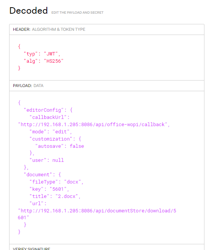Click the "user": null line
The width and height of the screenshot is (217, 250).
click(47, 160)
